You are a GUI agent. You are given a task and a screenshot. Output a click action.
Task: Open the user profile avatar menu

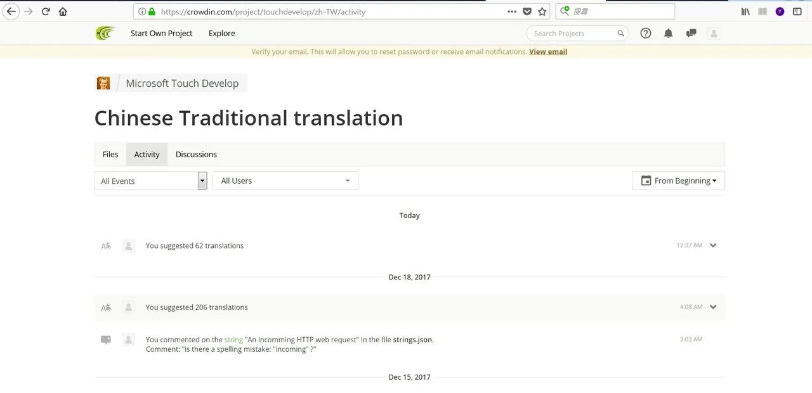pos(714,34)
